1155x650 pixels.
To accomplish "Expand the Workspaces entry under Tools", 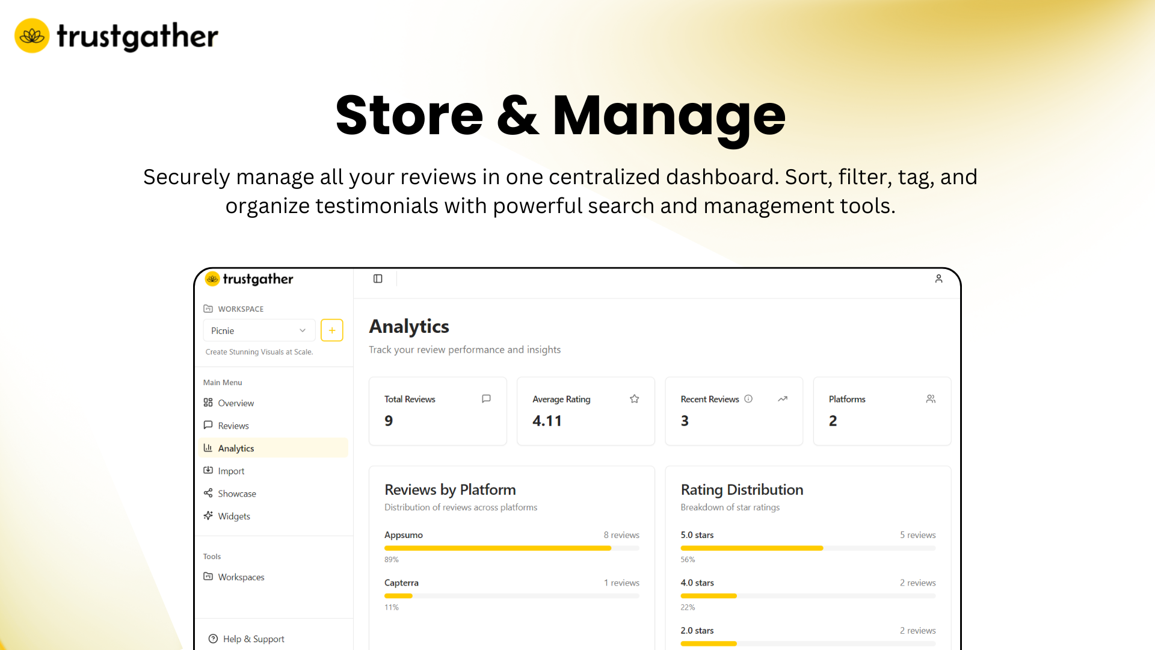I will [x=241, y=577].
